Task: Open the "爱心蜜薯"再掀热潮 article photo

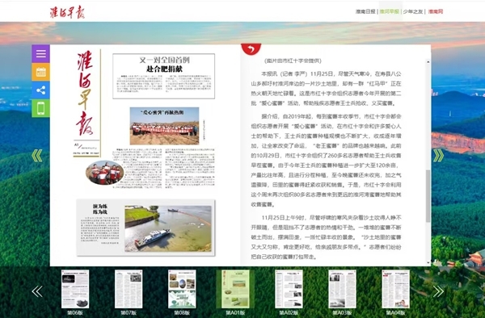Action: coord(164,126)
